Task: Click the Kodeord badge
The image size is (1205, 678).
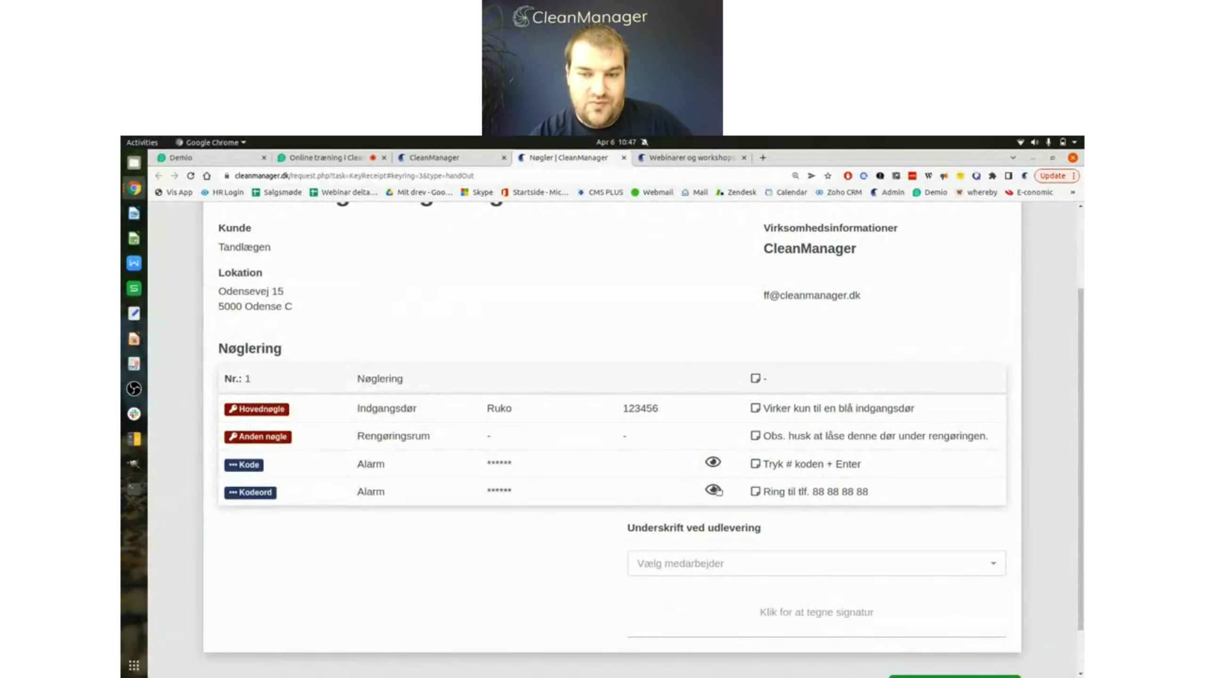Action: click(x=250, y=492)
